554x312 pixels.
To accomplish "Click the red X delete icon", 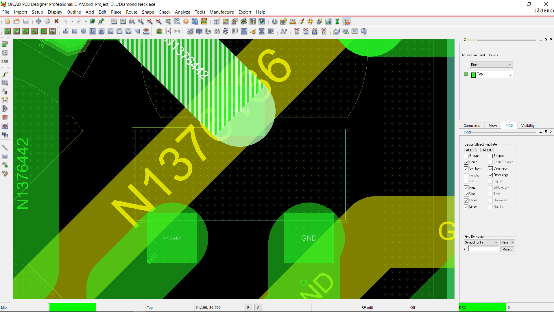I will (x=57, y=21).
